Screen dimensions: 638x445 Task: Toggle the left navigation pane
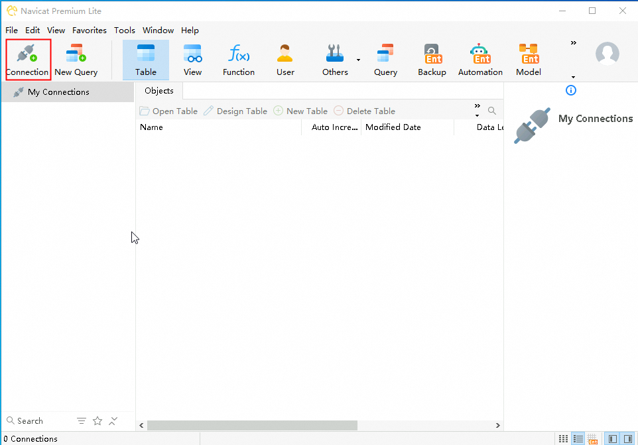613,438
